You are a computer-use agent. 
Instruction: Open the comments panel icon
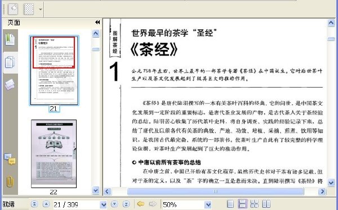10,159
